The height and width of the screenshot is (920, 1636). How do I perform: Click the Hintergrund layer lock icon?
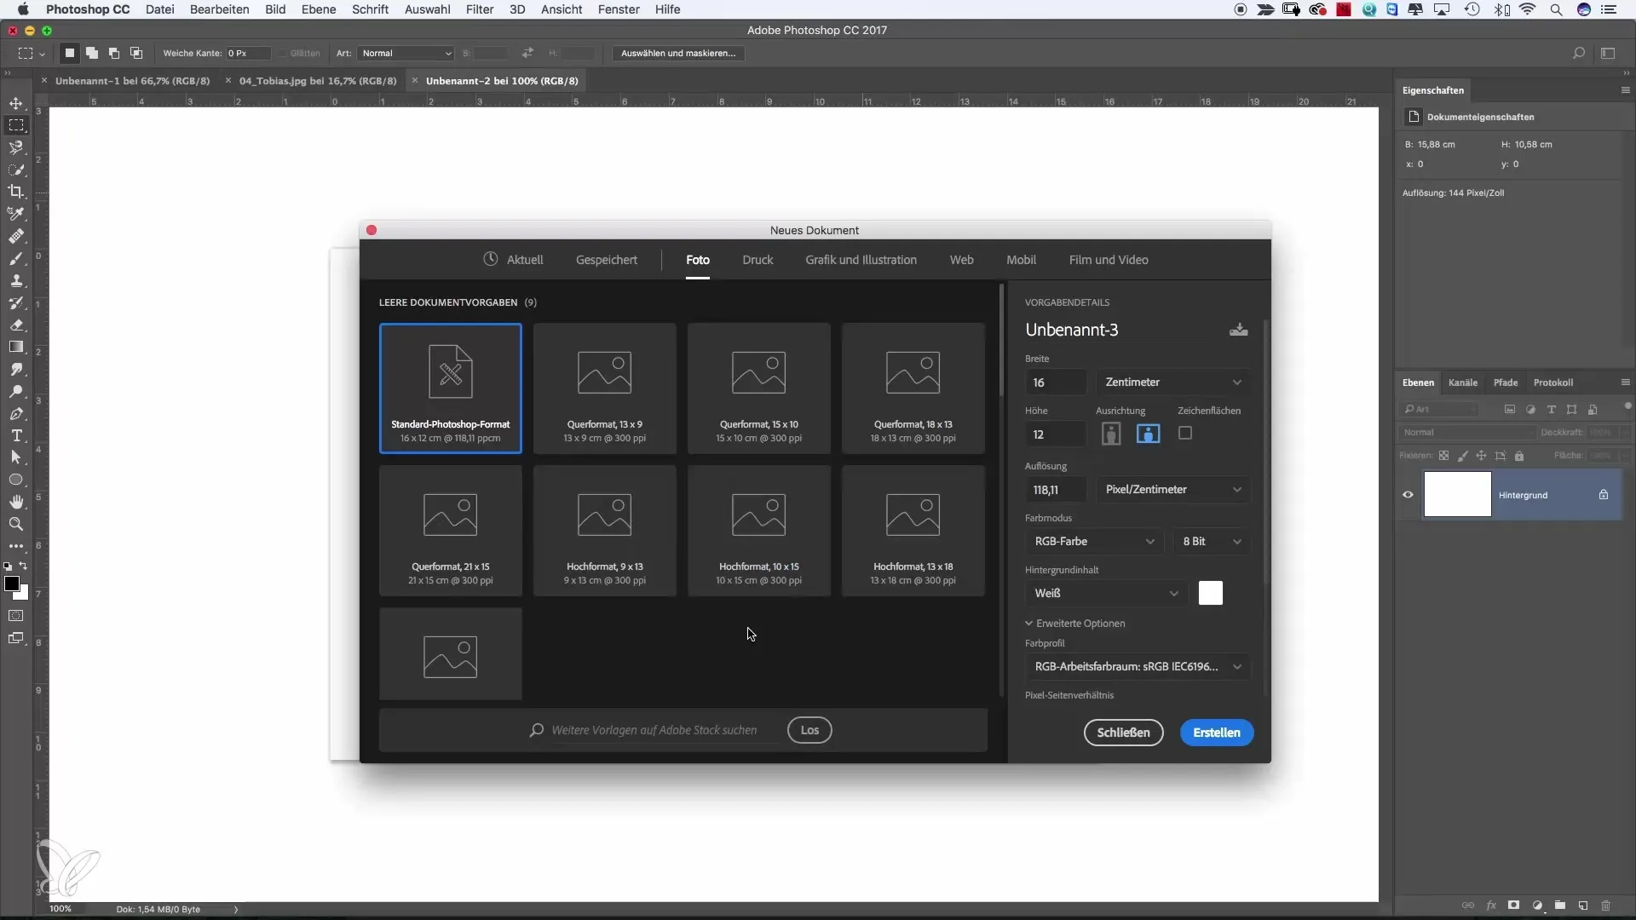[x=1604, y=495]
